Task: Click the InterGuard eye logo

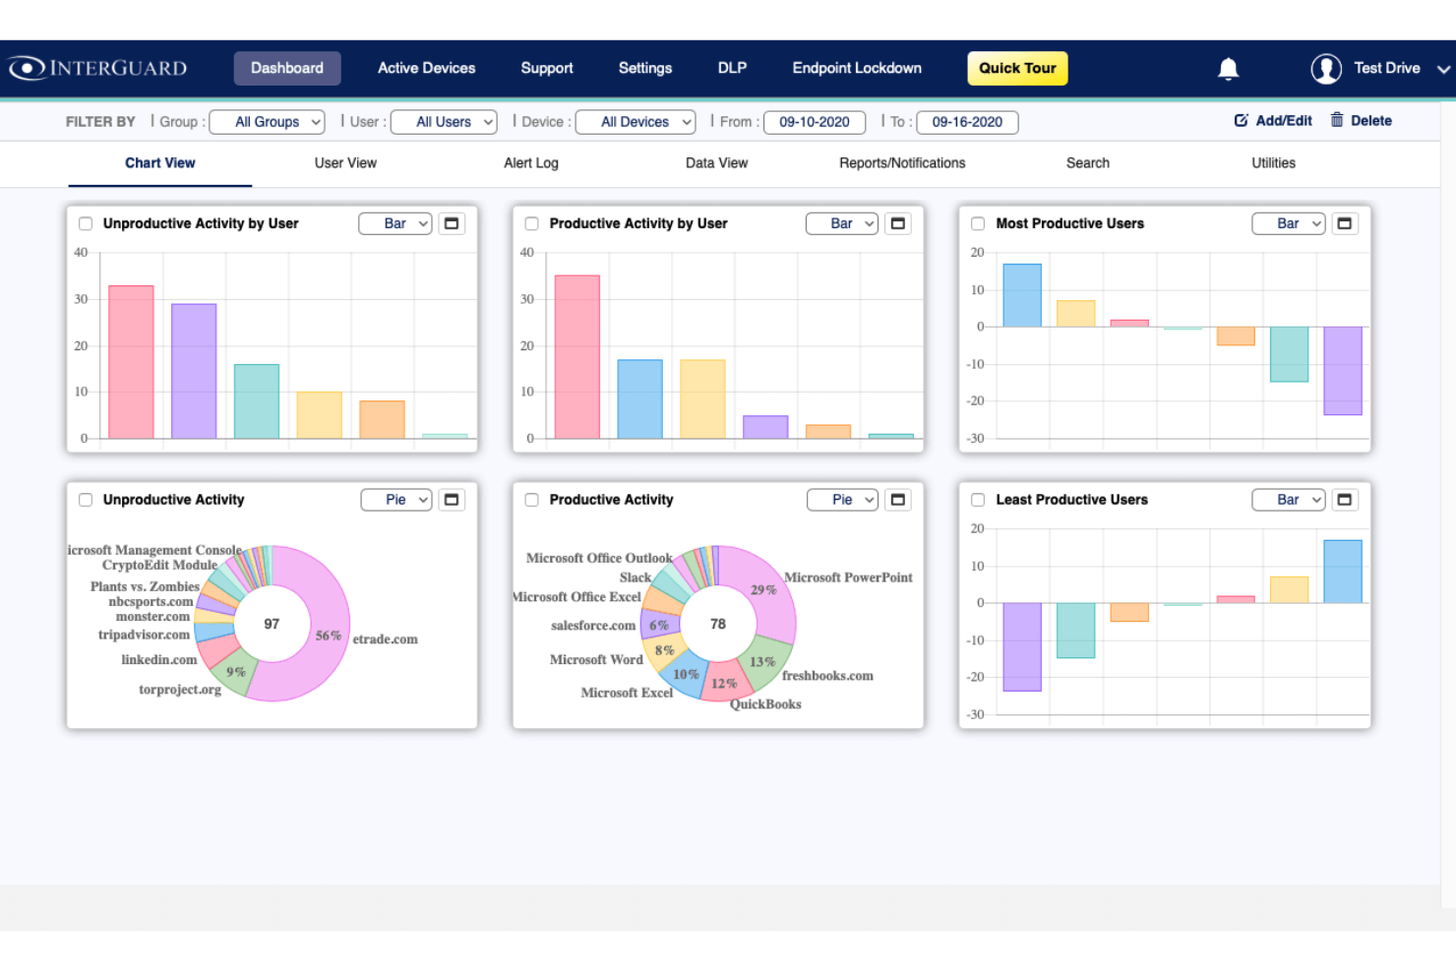Action: 27,68
